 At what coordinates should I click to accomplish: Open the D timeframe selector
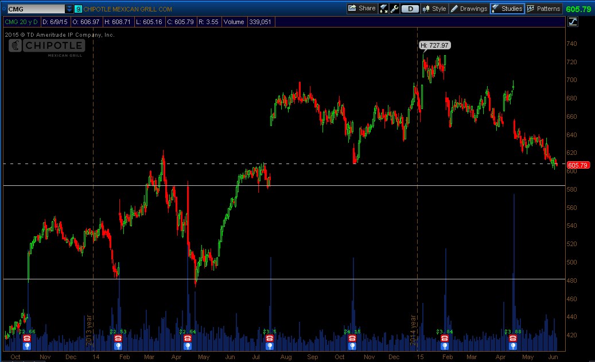pyautogui.click(x=410, y=9)
